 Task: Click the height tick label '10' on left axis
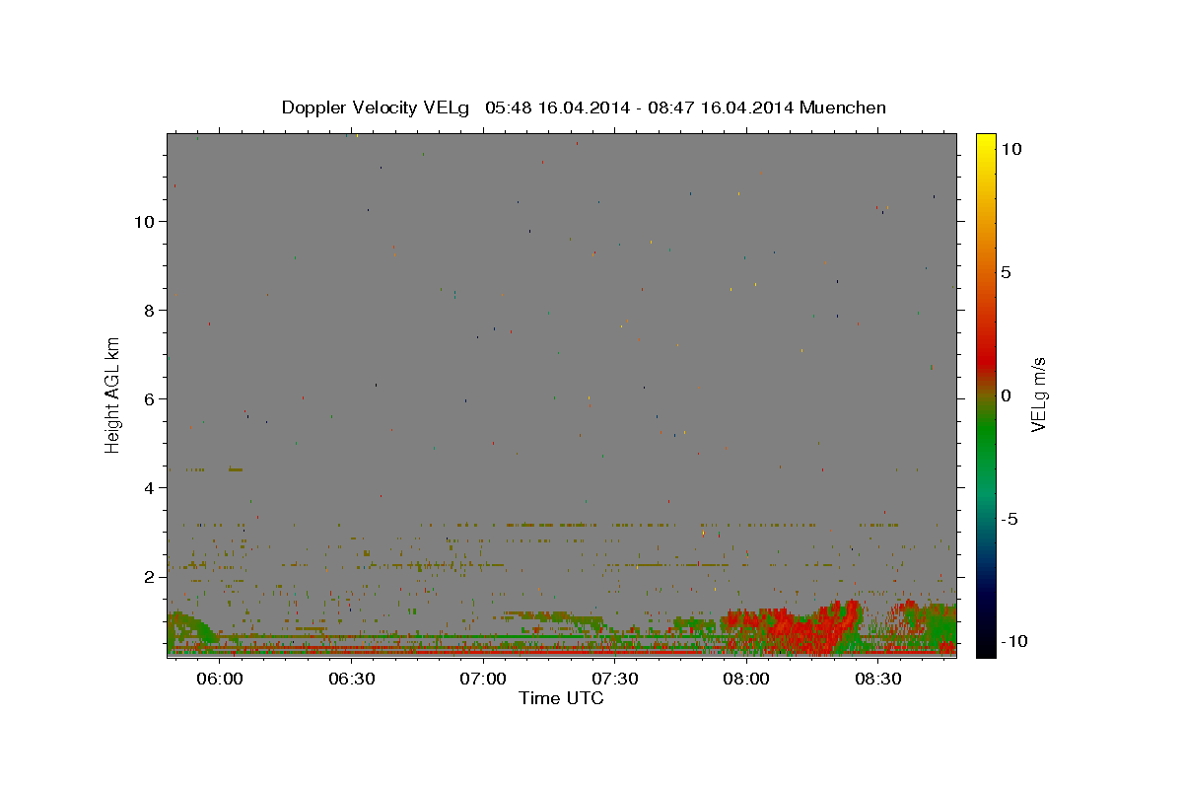tap(145, 222)
